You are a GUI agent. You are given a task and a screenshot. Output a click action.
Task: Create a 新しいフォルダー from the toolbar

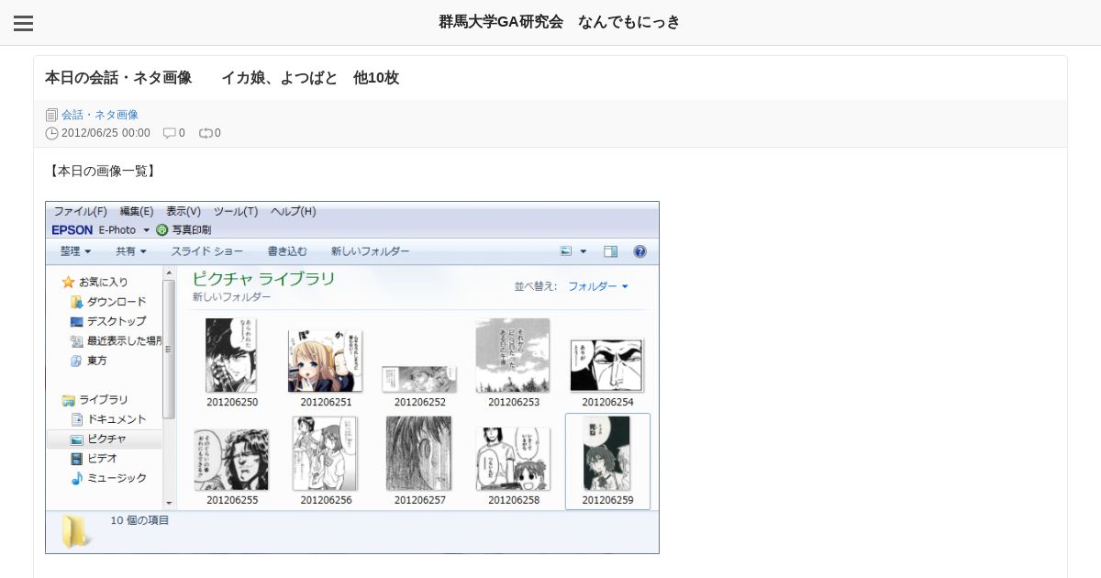tap(371, 251)
